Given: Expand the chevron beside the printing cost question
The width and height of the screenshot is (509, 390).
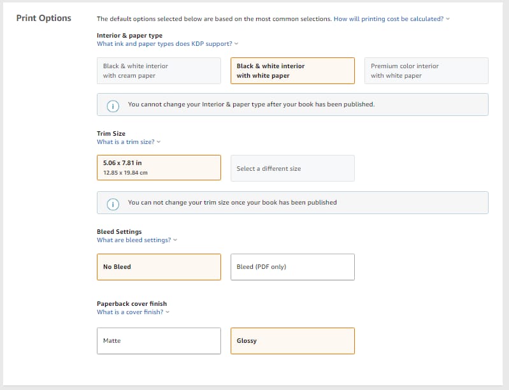Looking at the screenshot, I should pos(448,19).
